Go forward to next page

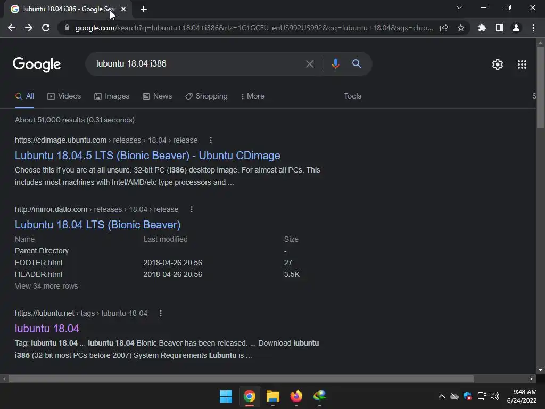(x=29, y=28)
